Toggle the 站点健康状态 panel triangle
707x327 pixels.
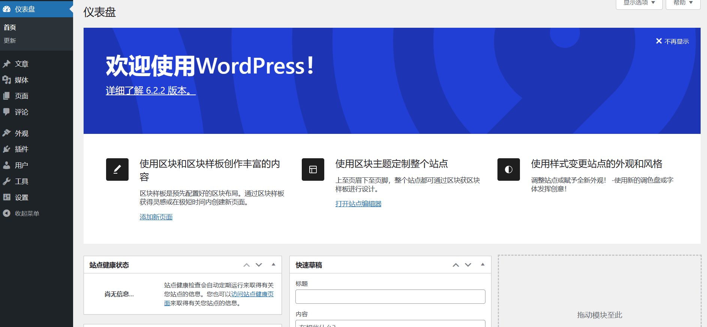click(274, 265)
